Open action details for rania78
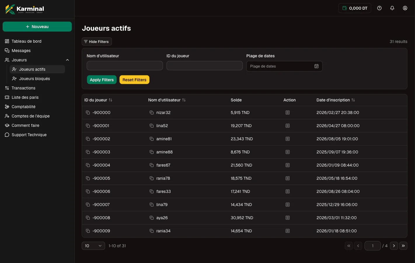The width and height of the screenshot is (415, 263). 287,178
